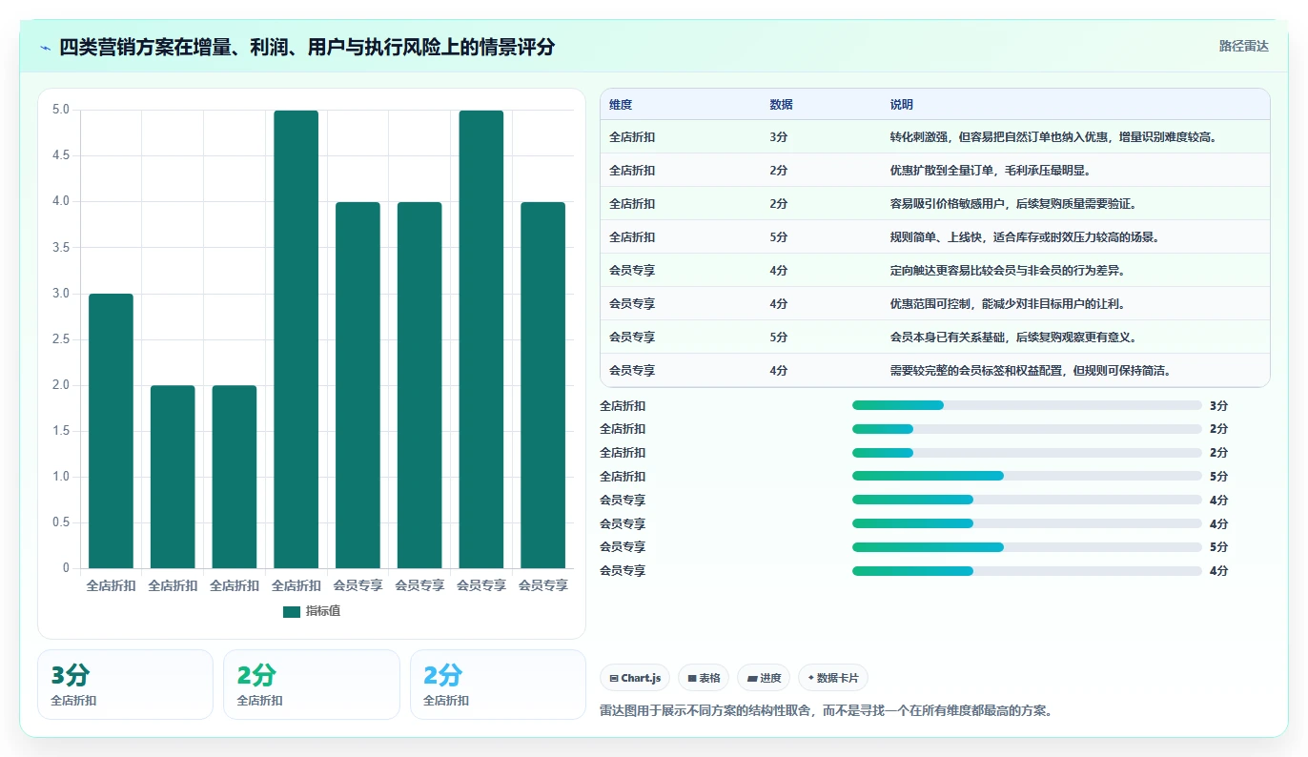Screen dimensions: 1308x757
Task: Click the 路径雷达 label in the header
Action: tap(1244, 46)
